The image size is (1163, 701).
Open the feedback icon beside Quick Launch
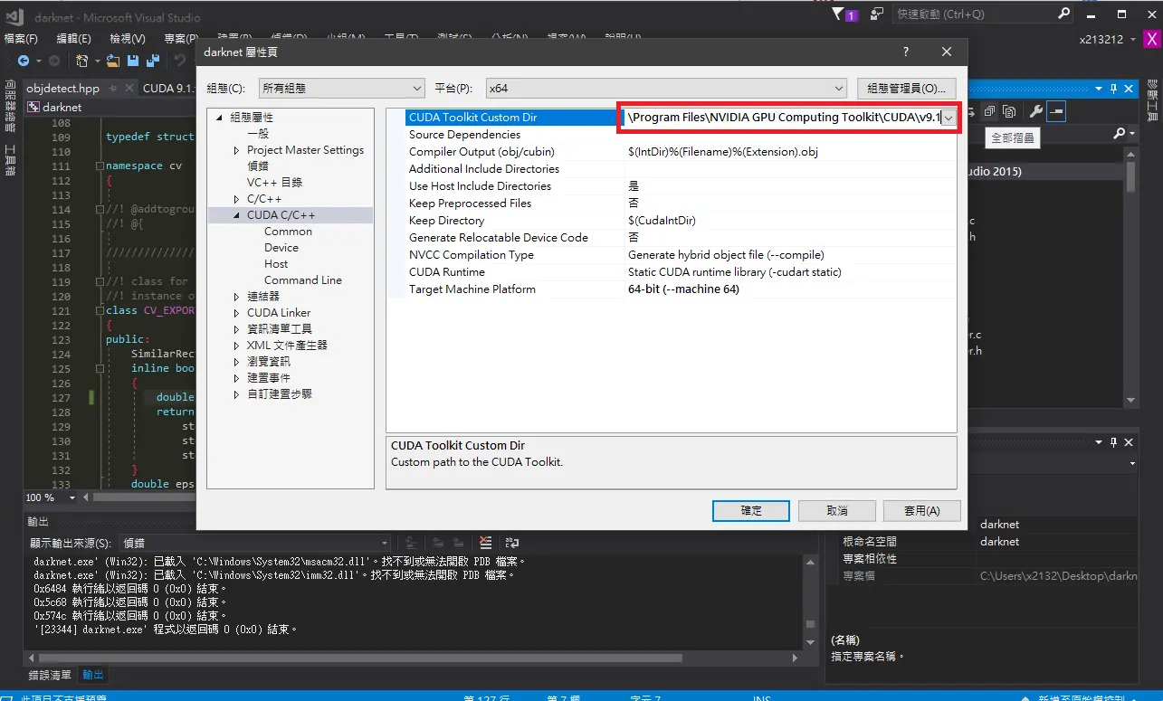coord(876,14)
